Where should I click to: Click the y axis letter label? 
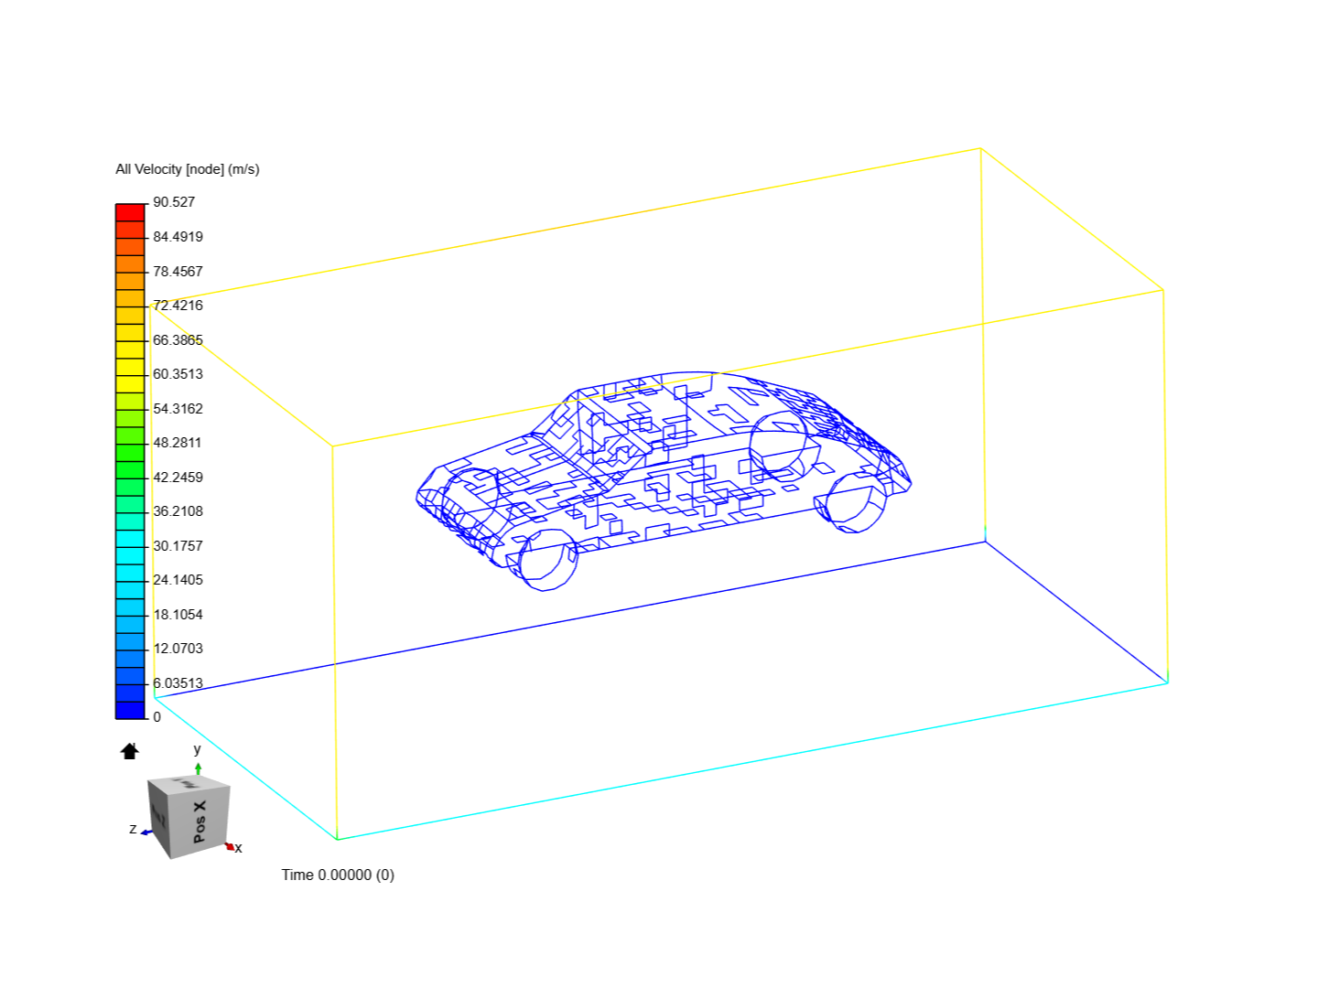pos(197,749)
